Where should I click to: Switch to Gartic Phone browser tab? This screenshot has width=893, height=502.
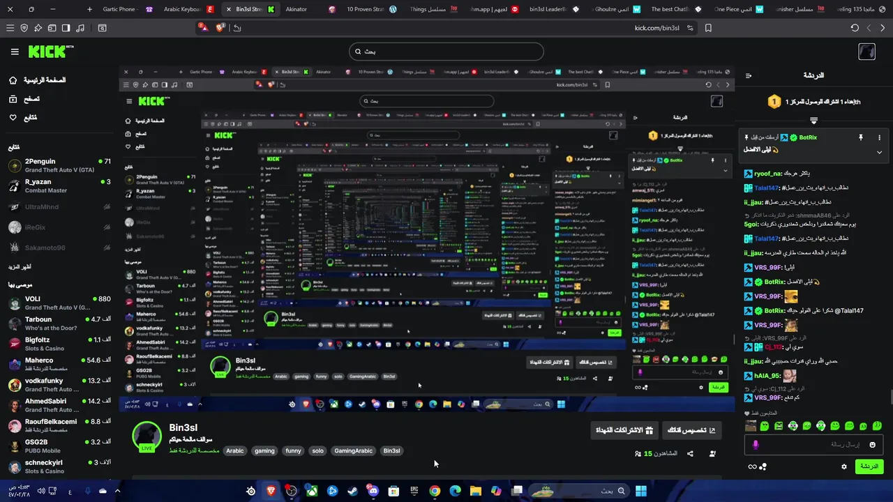tap(128, 9)
